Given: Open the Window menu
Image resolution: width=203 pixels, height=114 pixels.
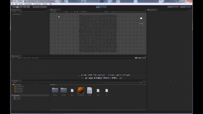Looking at the screenshot, I should tap(45, 4).
